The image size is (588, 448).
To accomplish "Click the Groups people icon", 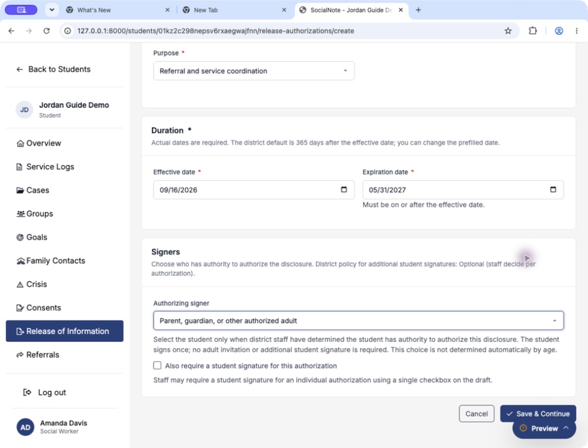I will (x=20, y=213).
